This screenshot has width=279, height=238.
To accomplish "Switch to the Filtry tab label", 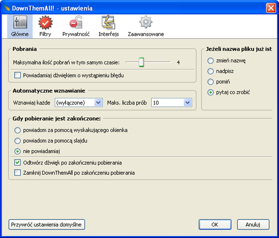I will [x=45, y=34].
